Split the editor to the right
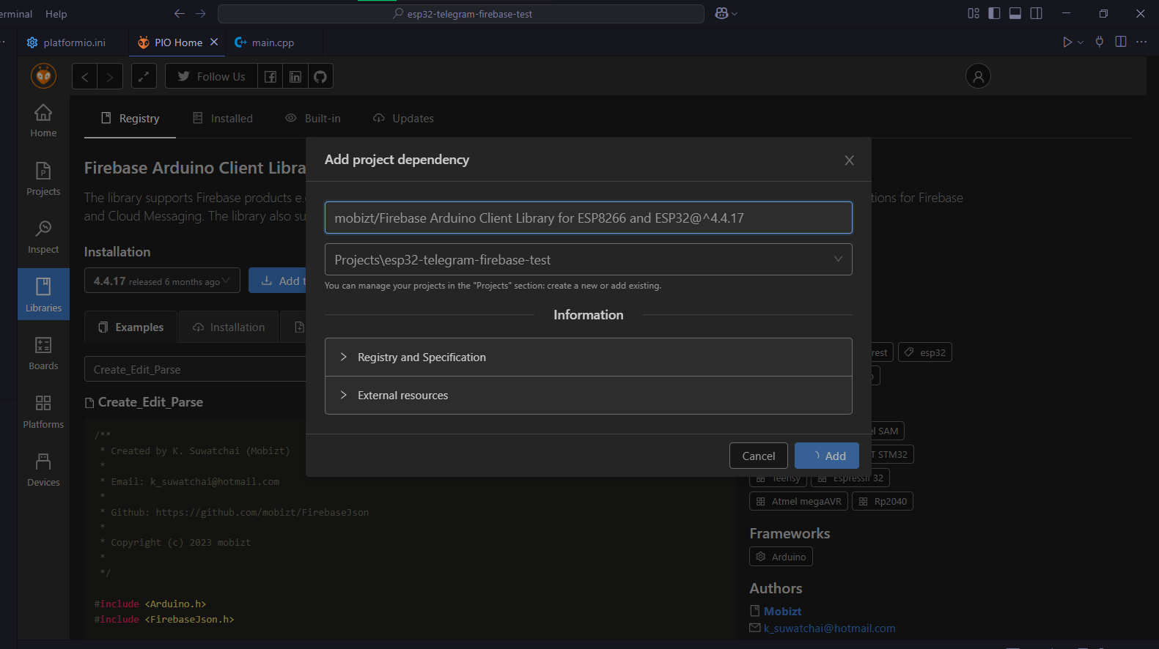The height and width of the screenshot is (649, 1159). (1121, 42)
